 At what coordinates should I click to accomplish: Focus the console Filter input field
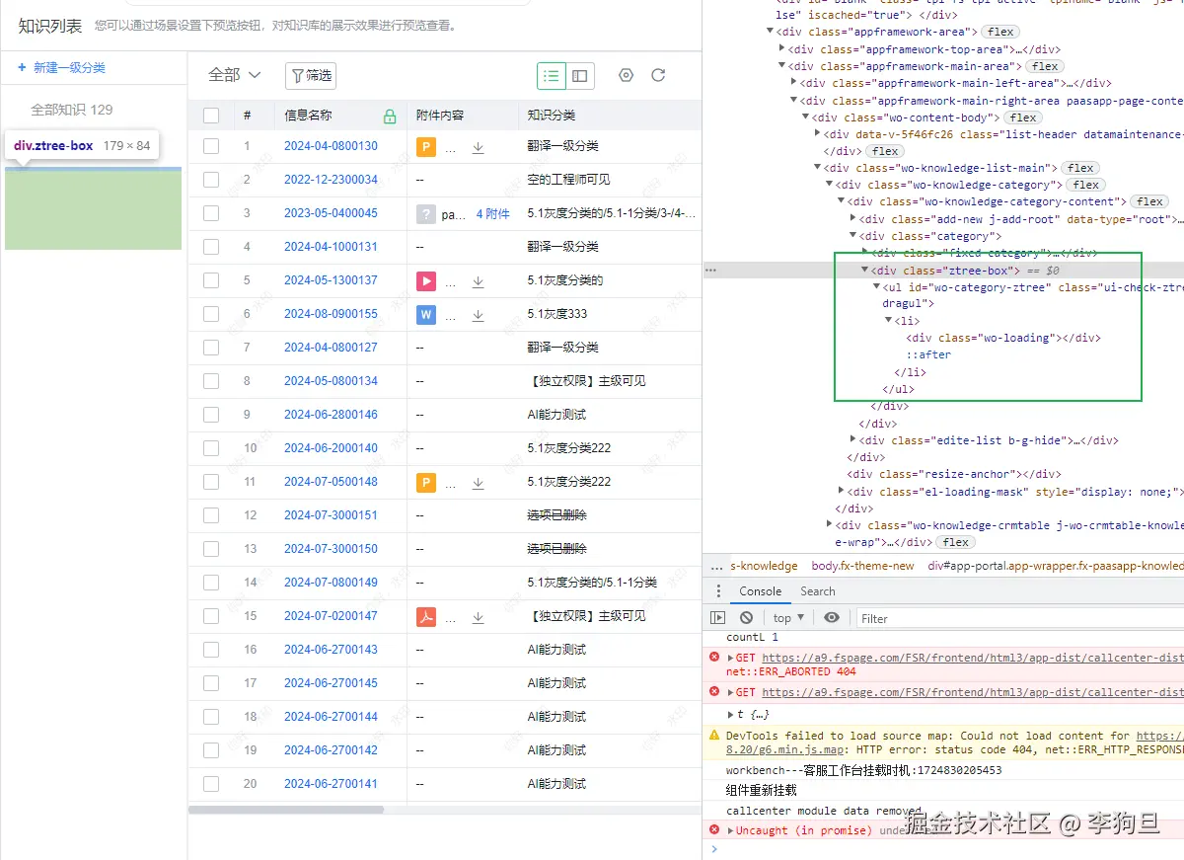click(x=1020, y=618)
